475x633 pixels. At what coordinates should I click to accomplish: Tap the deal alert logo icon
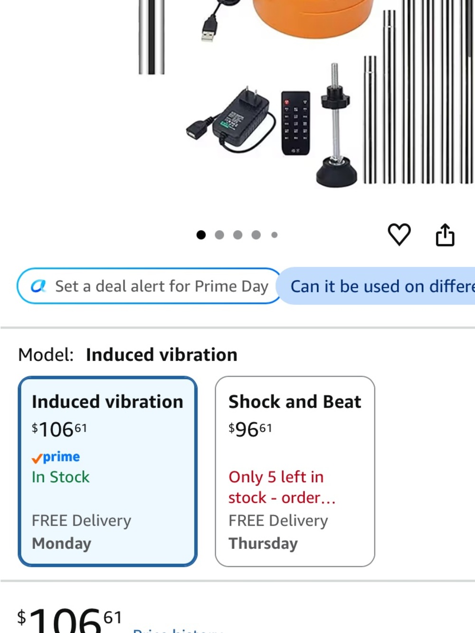[38, 286]
